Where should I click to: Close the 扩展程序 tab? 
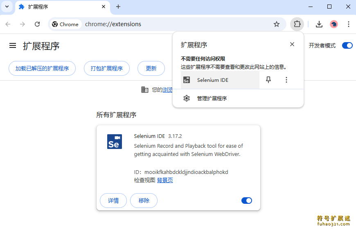tap(104, 7)
